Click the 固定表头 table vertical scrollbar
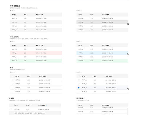Image resolution: width=153 pixels, height=115 pixels. [128, 111]
